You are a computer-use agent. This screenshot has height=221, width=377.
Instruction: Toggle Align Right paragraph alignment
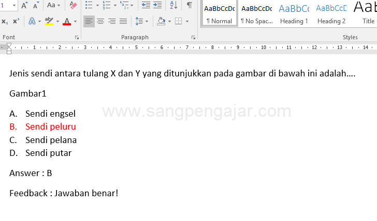tap(112, 22)
